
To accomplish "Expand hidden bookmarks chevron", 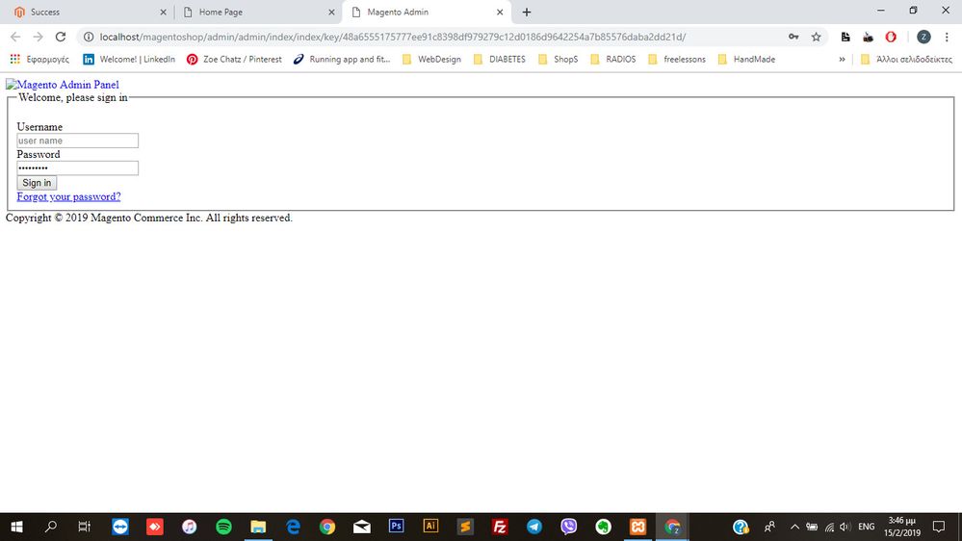I will [x=842, y=59].
